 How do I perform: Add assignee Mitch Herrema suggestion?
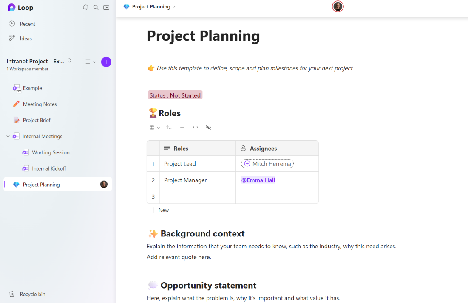pos(267,164)
